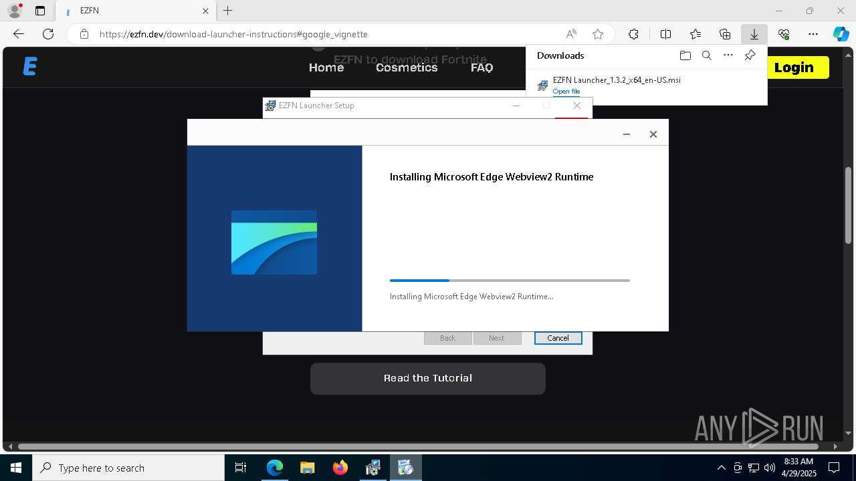Open a new tab with plus button

click(228, 11)
